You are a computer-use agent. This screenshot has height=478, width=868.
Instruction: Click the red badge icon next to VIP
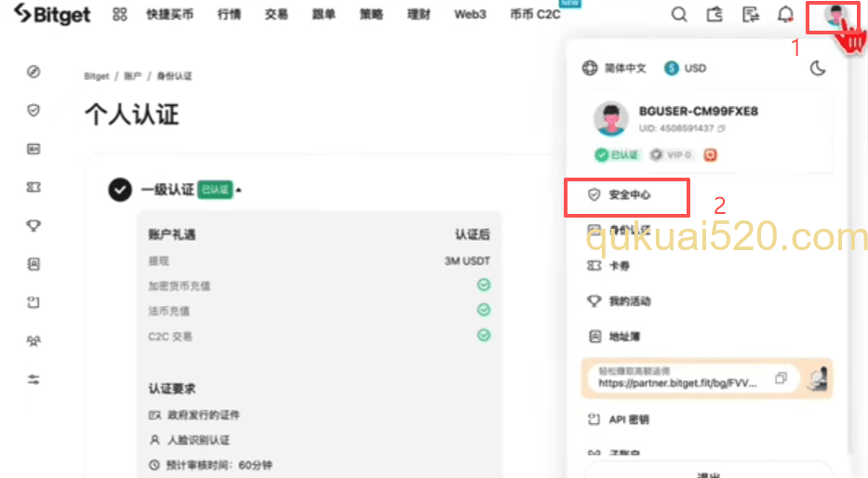click(710, 155)
